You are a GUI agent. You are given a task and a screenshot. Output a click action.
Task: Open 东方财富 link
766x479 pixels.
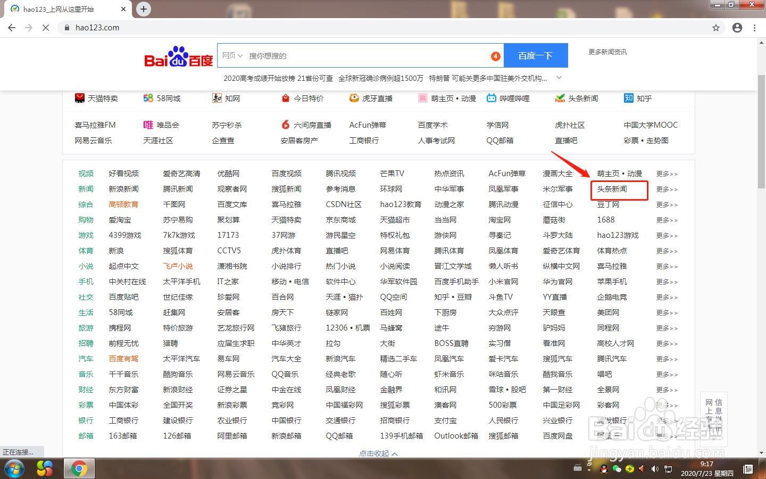[x=123, y=390]
